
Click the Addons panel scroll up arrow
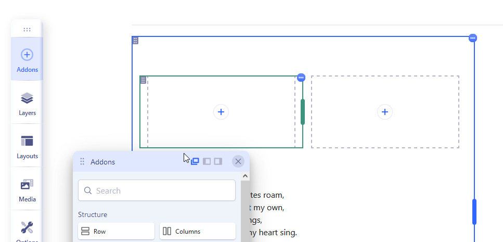click(x=245, y=176)
